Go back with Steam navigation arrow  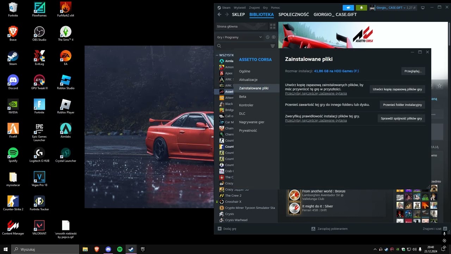coord(220,14)
